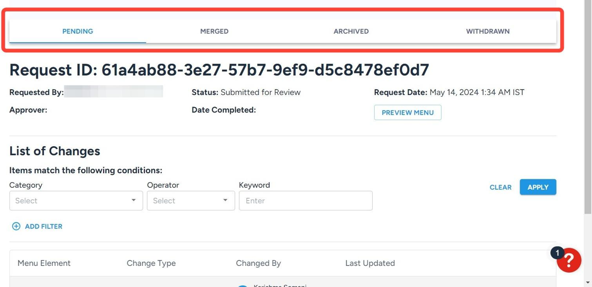Switch to the PENDING tab
This screenshot has height=287, width=592.
coord(77,31)
